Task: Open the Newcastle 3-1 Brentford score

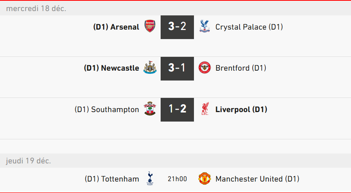Action: 177,68
